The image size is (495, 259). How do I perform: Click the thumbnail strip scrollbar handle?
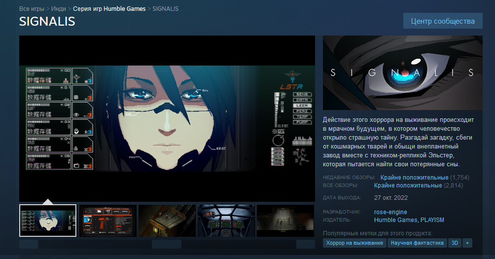pyautogui.click(x=167, y=244)
